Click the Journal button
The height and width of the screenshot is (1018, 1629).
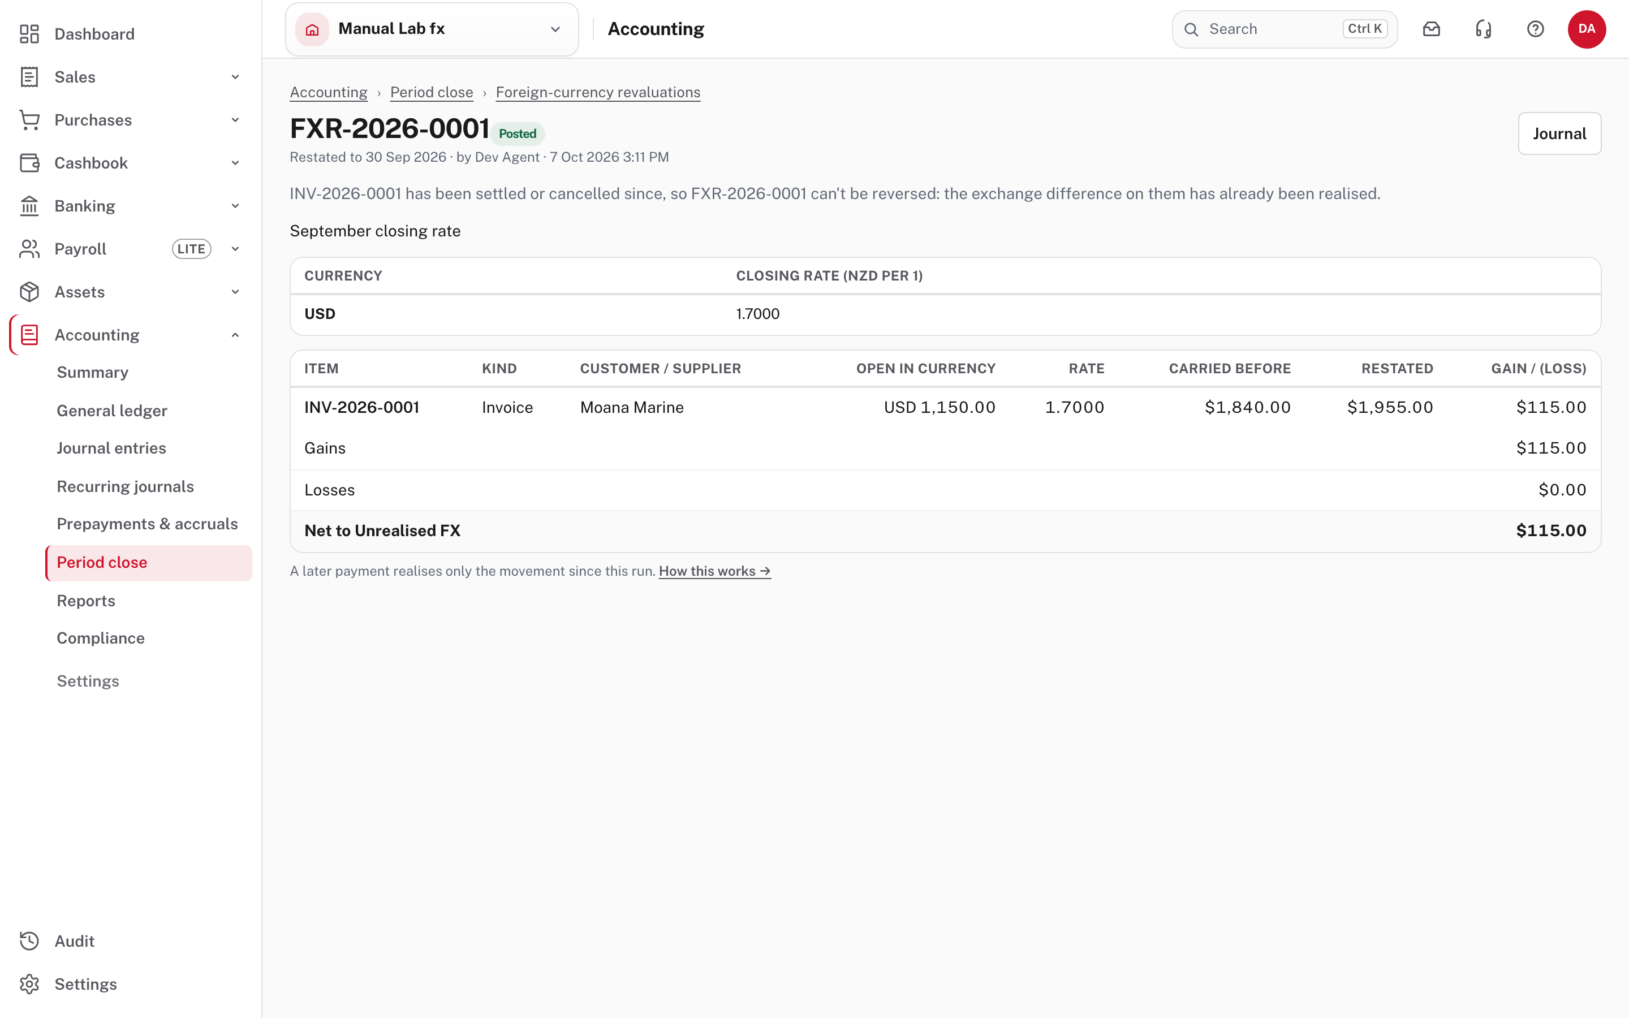coord(1559,133)
